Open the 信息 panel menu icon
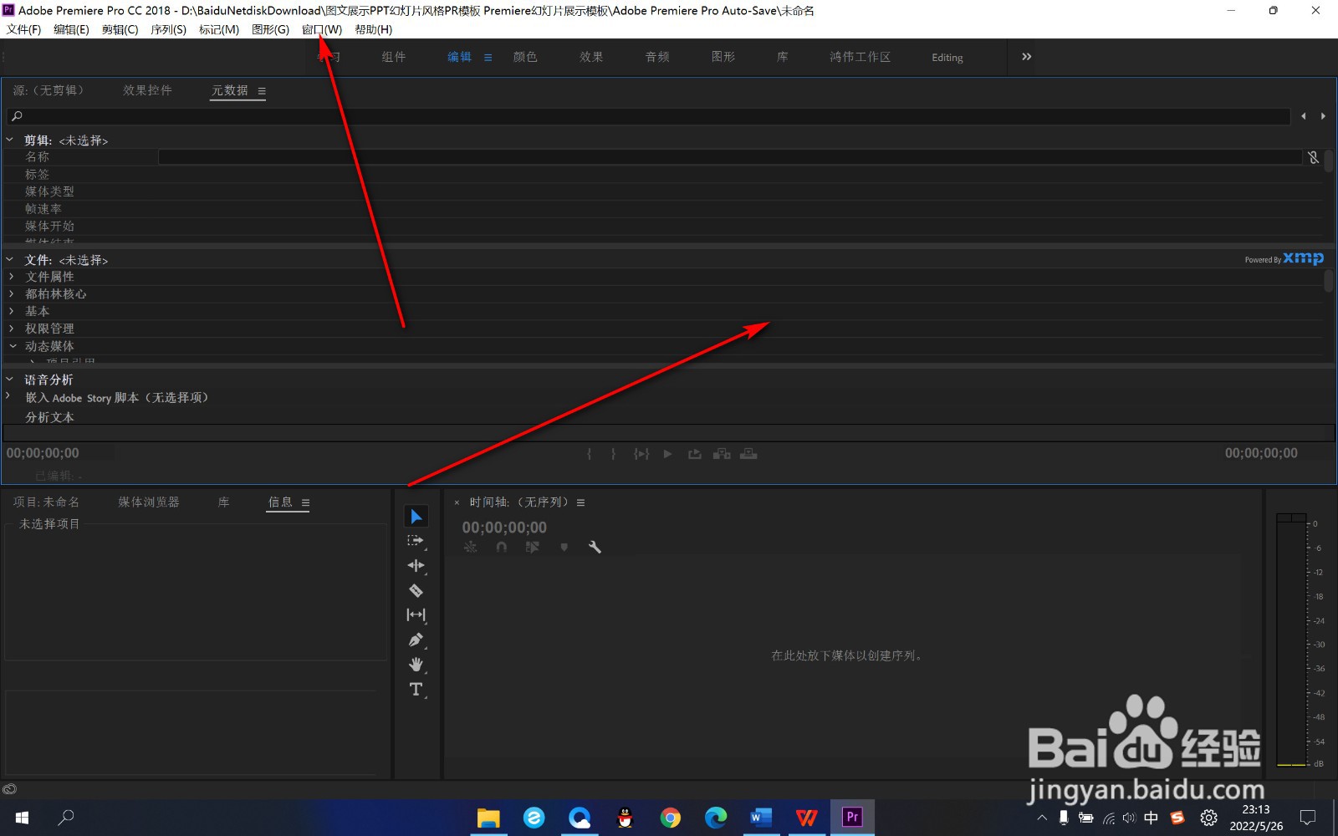 coord(305,502)
